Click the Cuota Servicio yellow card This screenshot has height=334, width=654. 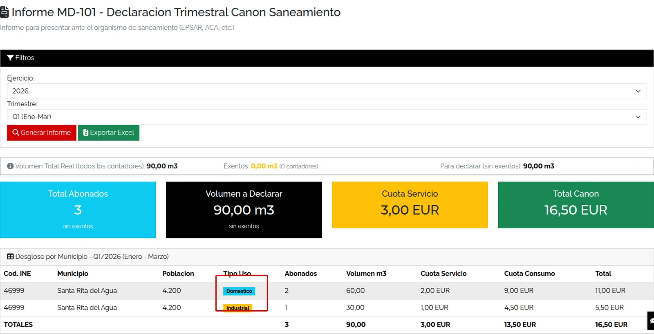(x=410, y=205)
